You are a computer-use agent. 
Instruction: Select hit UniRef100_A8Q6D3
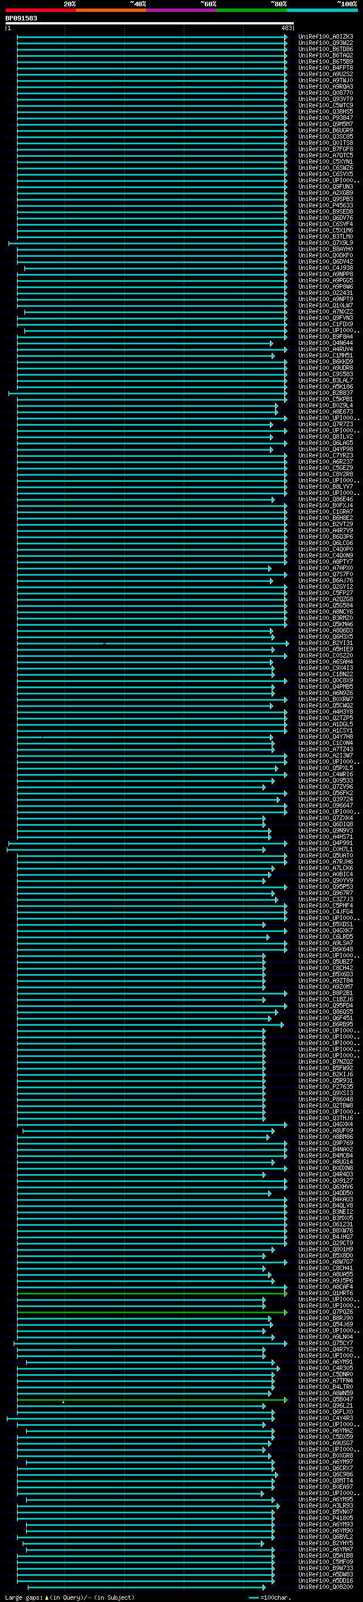326,631
